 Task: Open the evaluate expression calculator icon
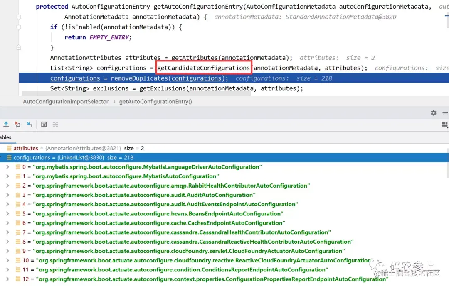click(44, 124)
